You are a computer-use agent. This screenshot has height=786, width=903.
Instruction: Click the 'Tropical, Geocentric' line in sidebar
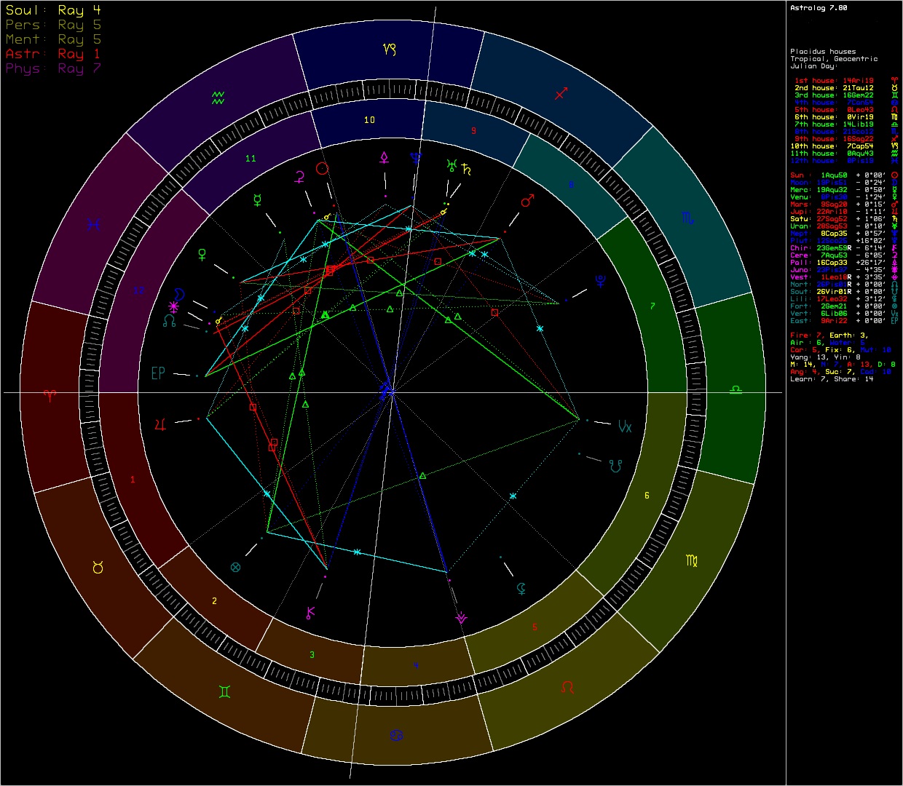coord(834,59)
